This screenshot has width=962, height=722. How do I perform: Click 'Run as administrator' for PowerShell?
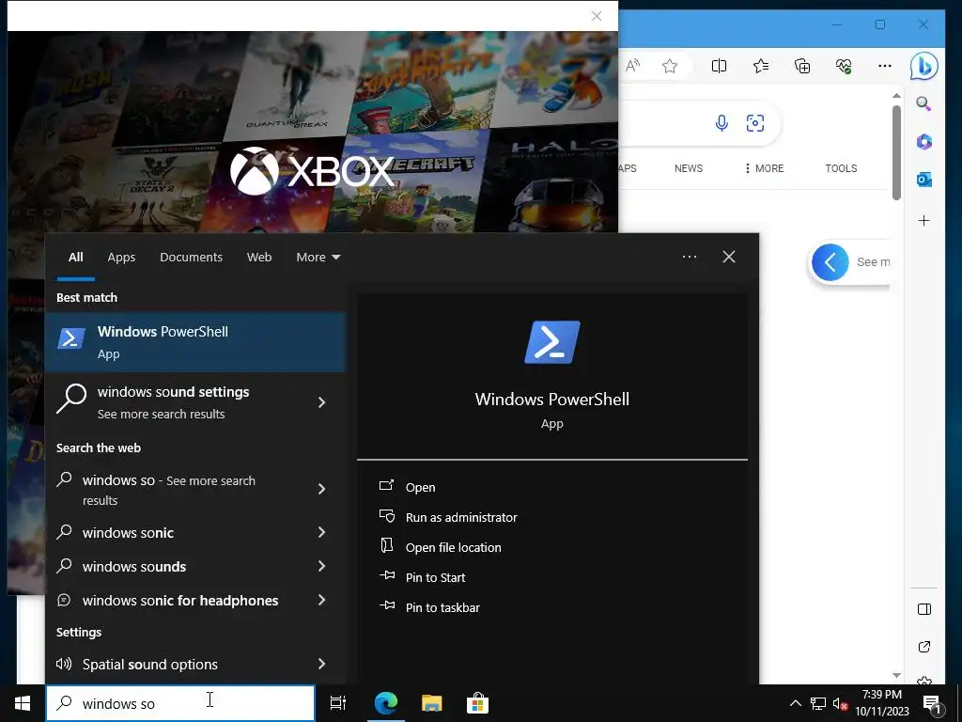460,517
